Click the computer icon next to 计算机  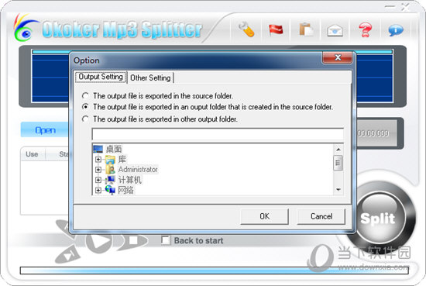click(110, 180)
